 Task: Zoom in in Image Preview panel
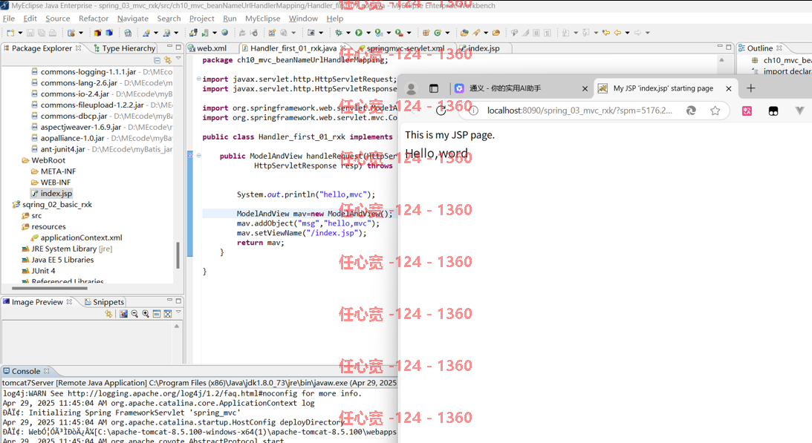146,314
